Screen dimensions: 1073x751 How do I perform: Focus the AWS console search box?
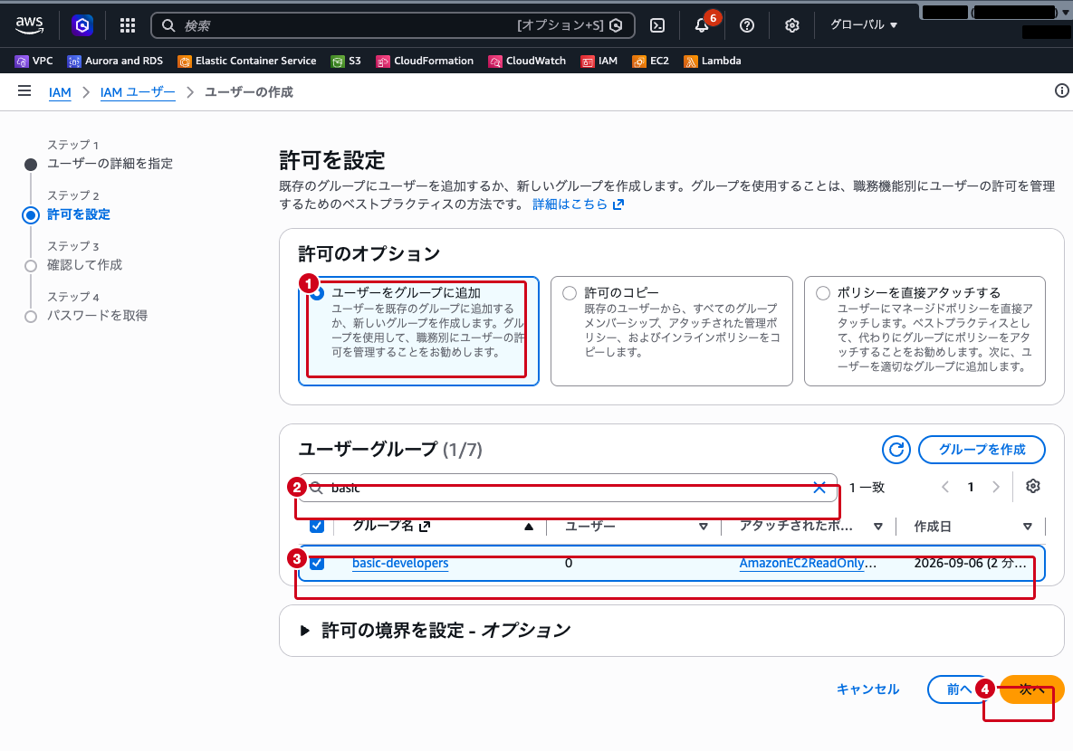(393, 25)
